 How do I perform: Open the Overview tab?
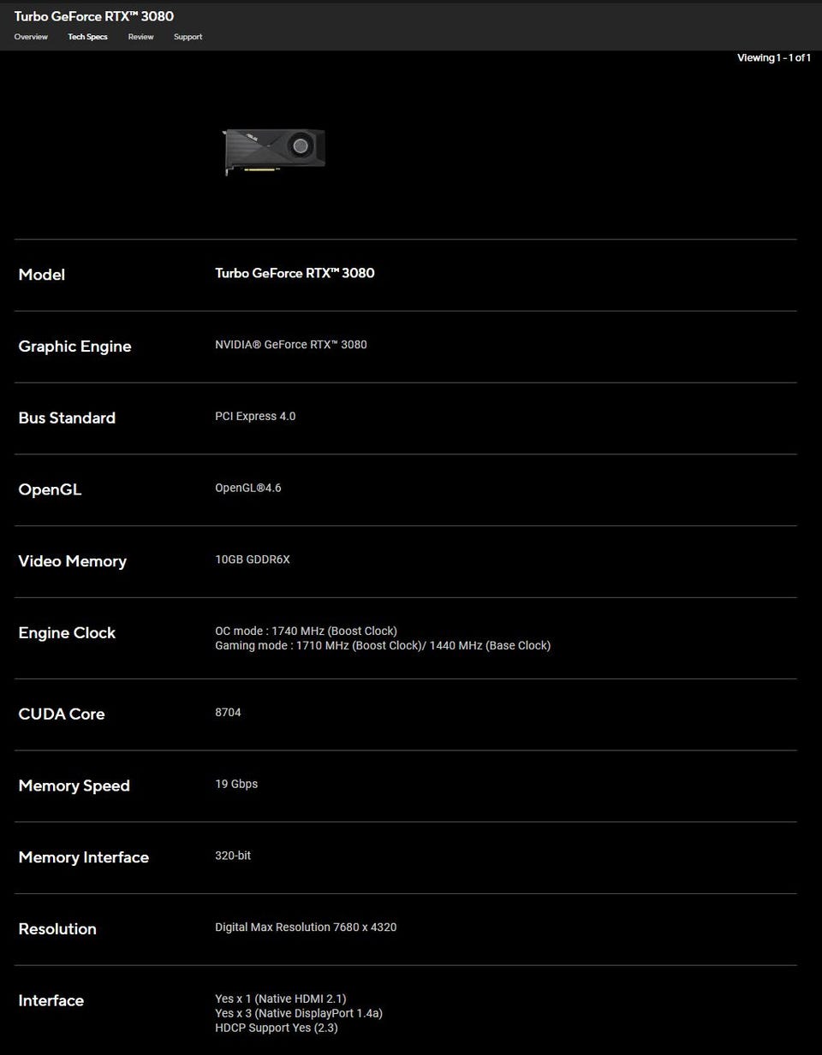point(31,37)
